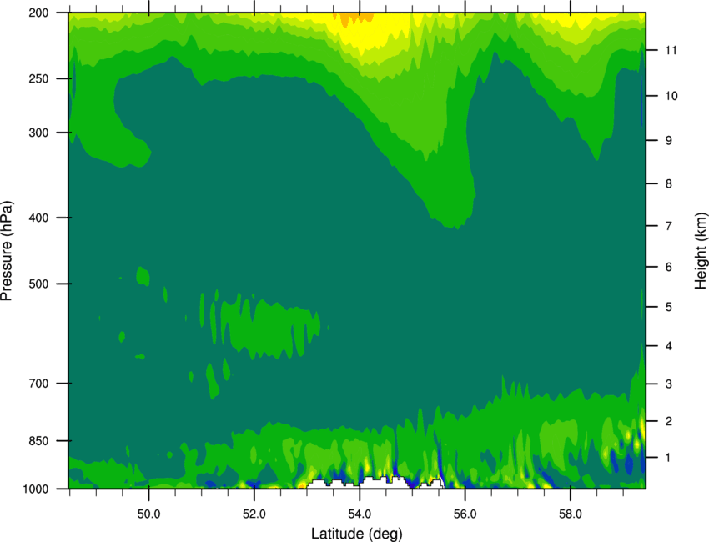
Task: Click the Latitude (deg) axis title
Action: pos(357,534)
